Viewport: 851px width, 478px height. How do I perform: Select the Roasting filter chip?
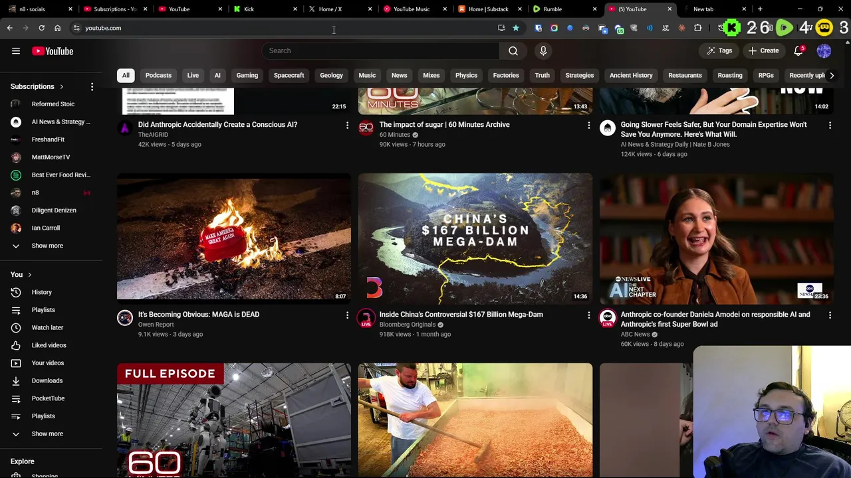click(730, 76)
